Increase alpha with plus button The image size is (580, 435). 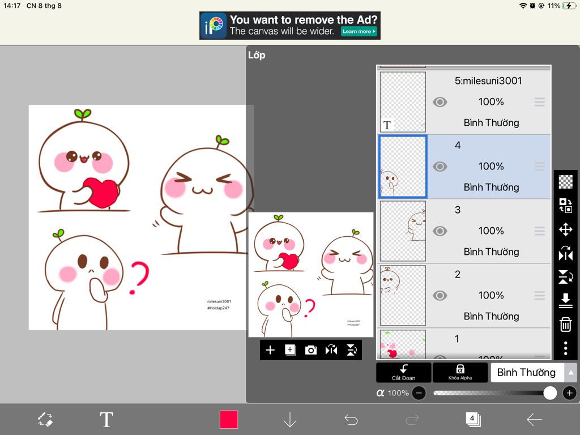(570, 393)
